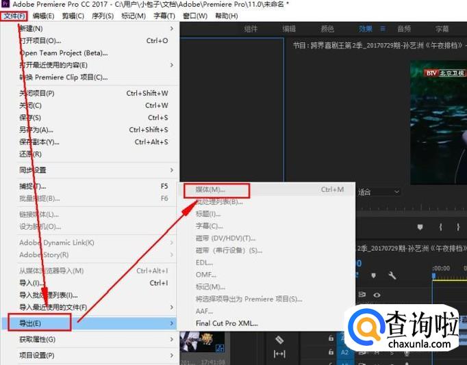The height and width of the screenshot is (365, 467).
Task: Click the sequence tab title in timeline panel
Action: [412, 249]
